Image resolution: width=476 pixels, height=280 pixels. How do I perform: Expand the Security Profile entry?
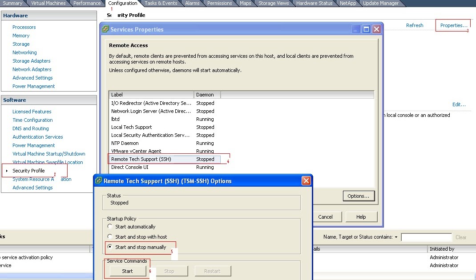[x=6, y=170]
